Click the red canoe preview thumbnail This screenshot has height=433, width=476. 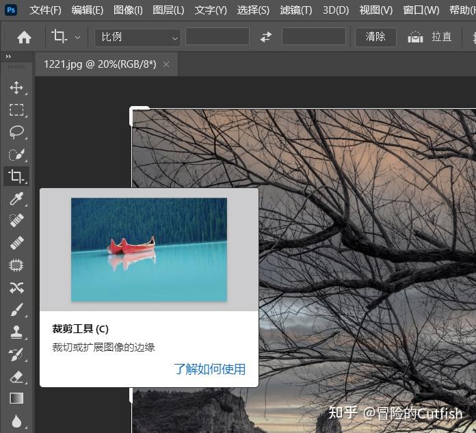149,250
